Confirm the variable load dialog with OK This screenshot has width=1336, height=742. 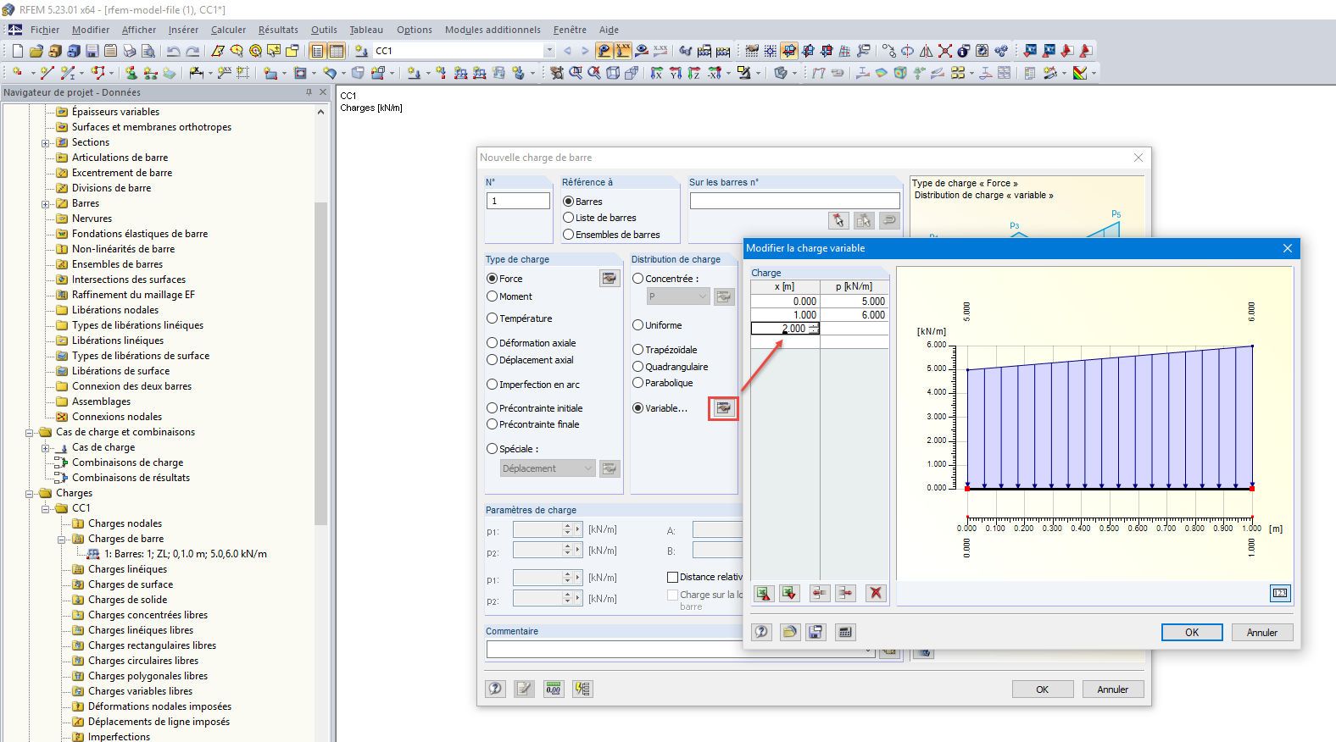point(1192,633)
